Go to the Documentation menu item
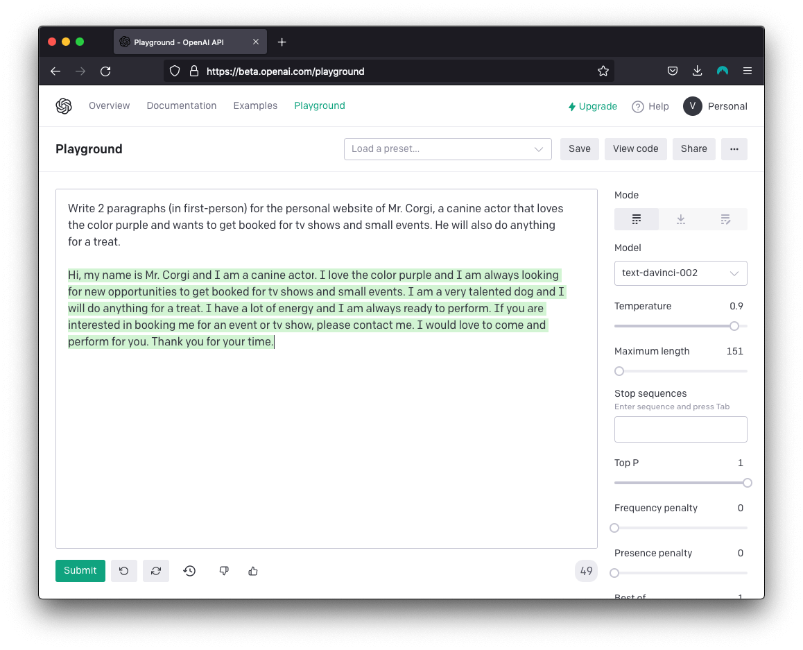Viewport: 803px width, 650px height. pos(181,105)
